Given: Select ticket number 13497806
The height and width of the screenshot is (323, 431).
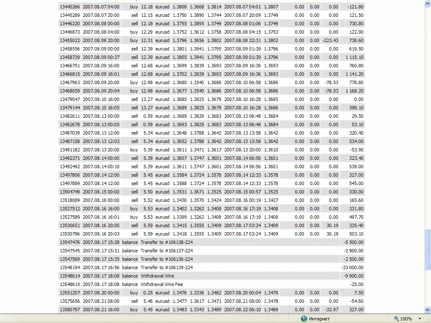Looking at the screenshot, I should tap(70, 175).
